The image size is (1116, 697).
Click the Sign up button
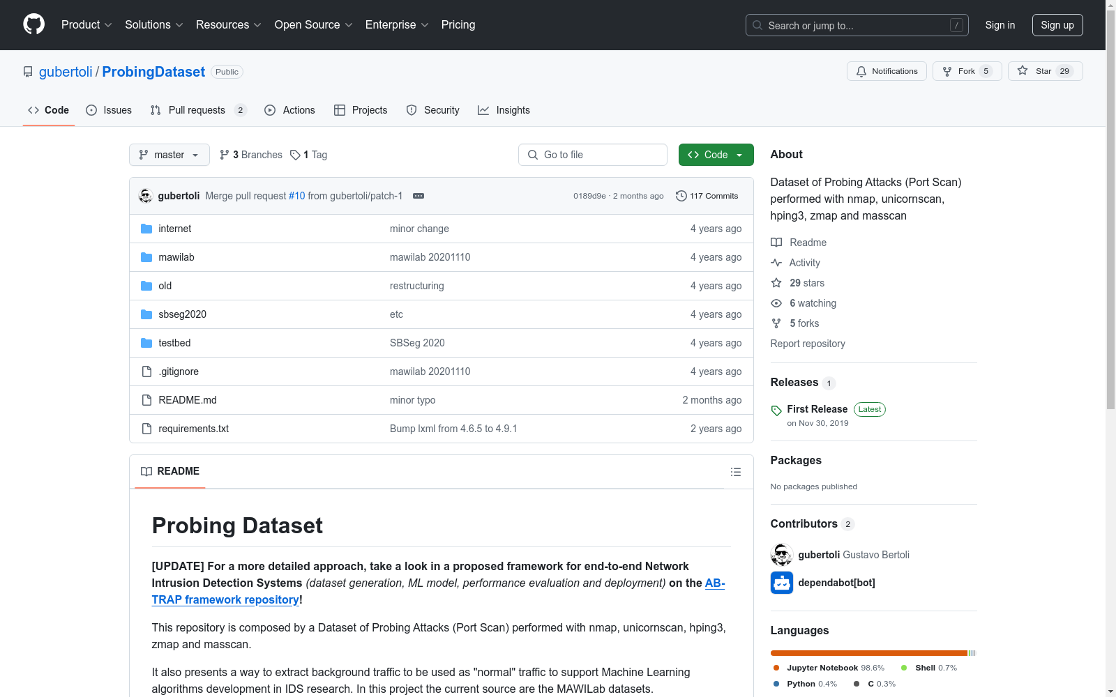pyautogui.click(x=1057, y=25)
